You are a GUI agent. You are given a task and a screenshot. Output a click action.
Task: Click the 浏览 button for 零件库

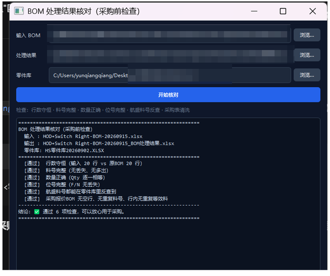tap(306, 75)
